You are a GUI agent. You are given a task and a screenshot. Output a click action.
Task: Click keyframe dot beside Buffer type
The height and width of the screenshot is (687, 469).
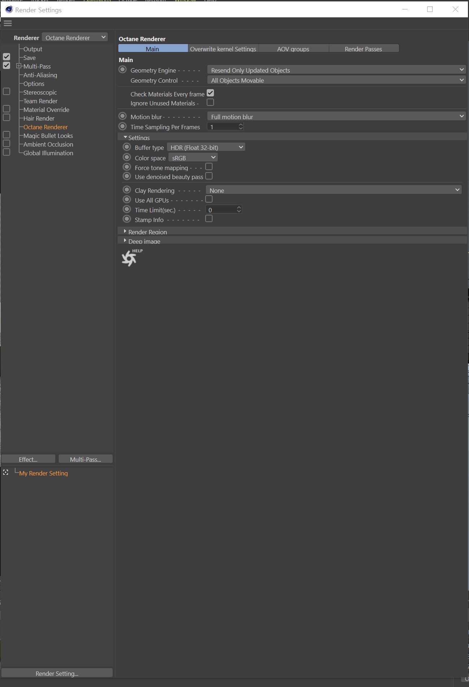coord(127,147)
